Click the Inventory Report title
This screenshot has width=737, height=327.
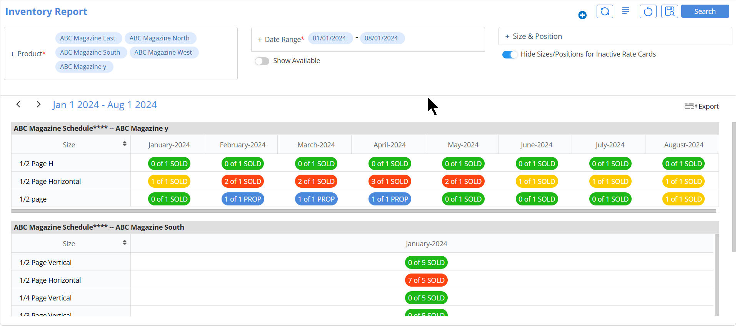pos(46,12)
